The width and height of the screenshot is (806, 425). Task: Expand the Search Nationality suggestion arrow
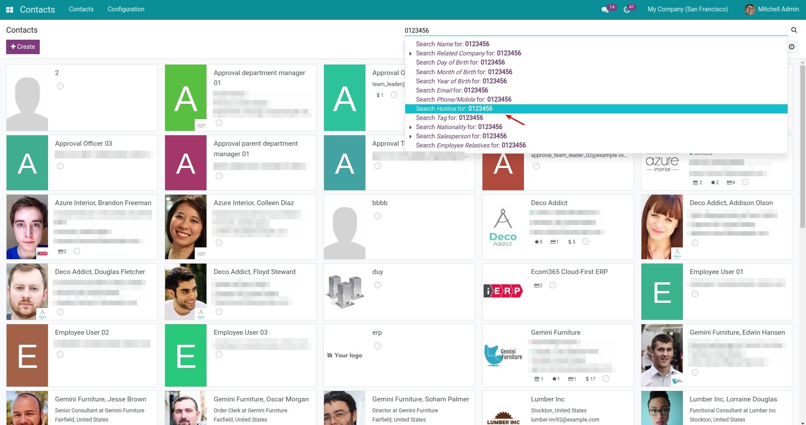point(410,127)
